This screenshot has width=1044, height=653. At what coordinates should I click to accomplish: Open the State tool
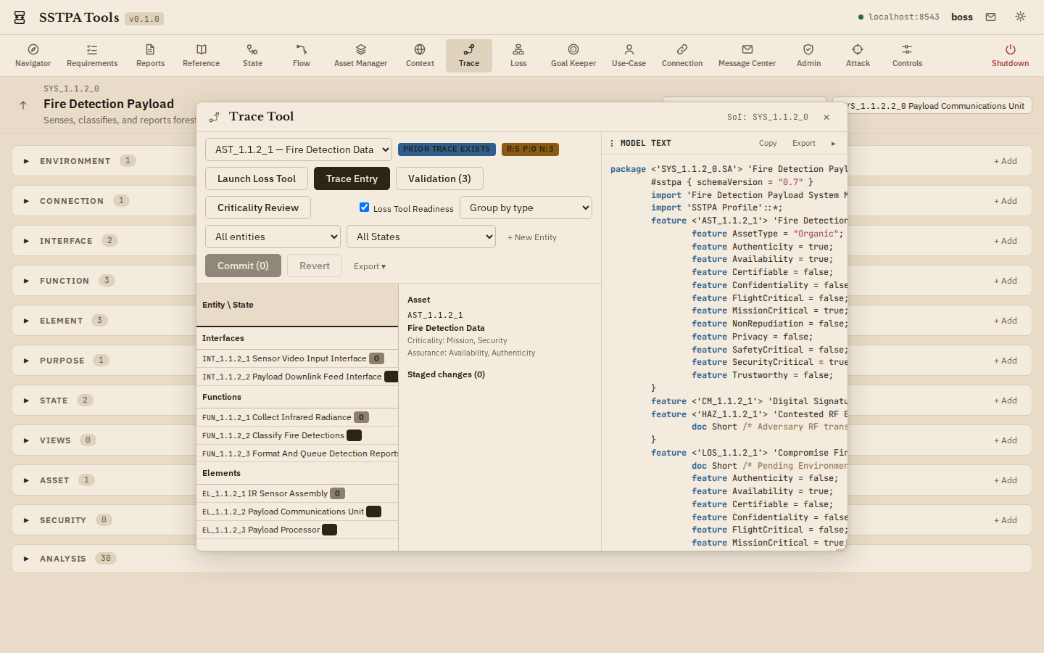tap(252, 56)
